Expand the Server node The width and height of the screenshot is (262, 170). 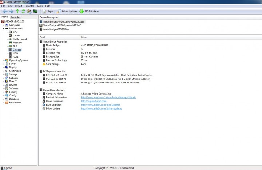[x=3, y=64]
